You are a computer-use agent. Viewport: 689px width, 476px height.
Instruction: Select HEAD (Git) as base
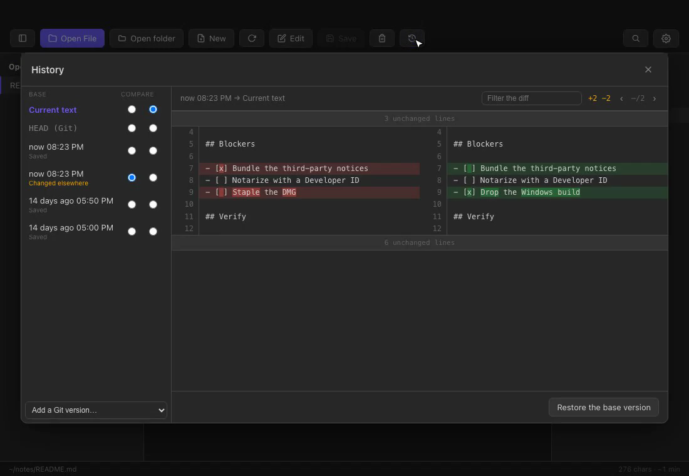132,128
